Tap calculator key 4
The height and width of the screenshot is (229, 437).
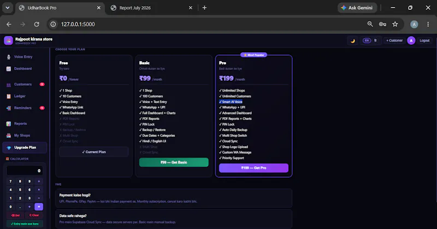point(10,190)
